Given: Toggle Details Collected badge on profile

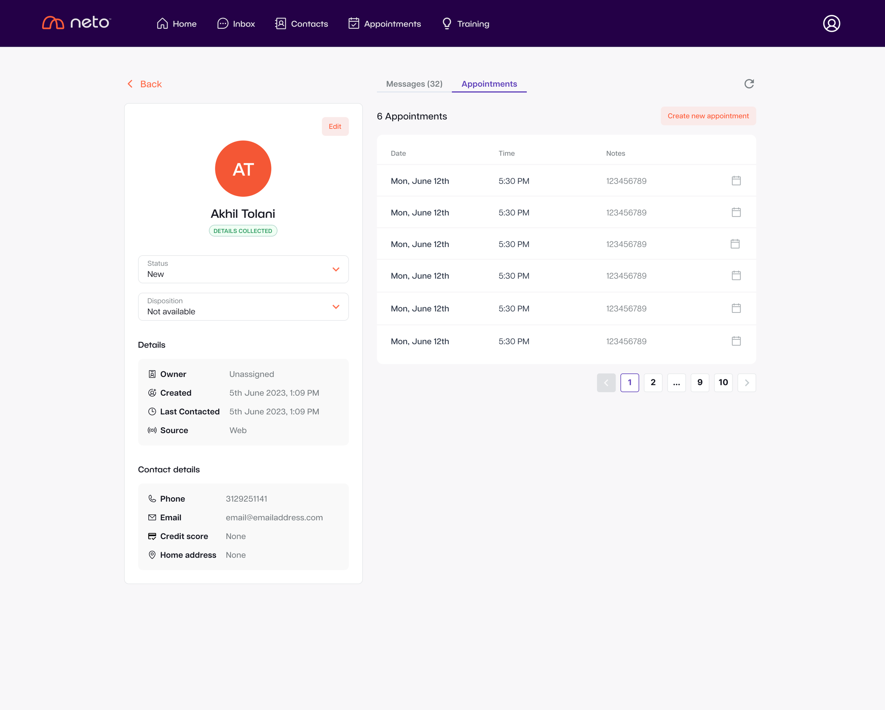Looking at the screenshot, I should tap(243, 230).
